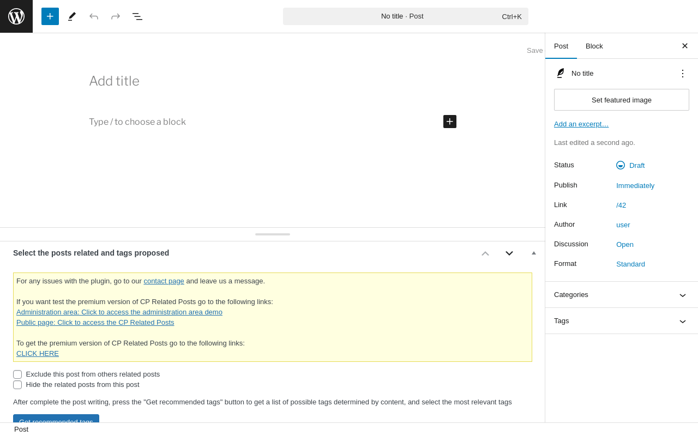
Task: Click Set featured image button
Action: tap(622, 100)
